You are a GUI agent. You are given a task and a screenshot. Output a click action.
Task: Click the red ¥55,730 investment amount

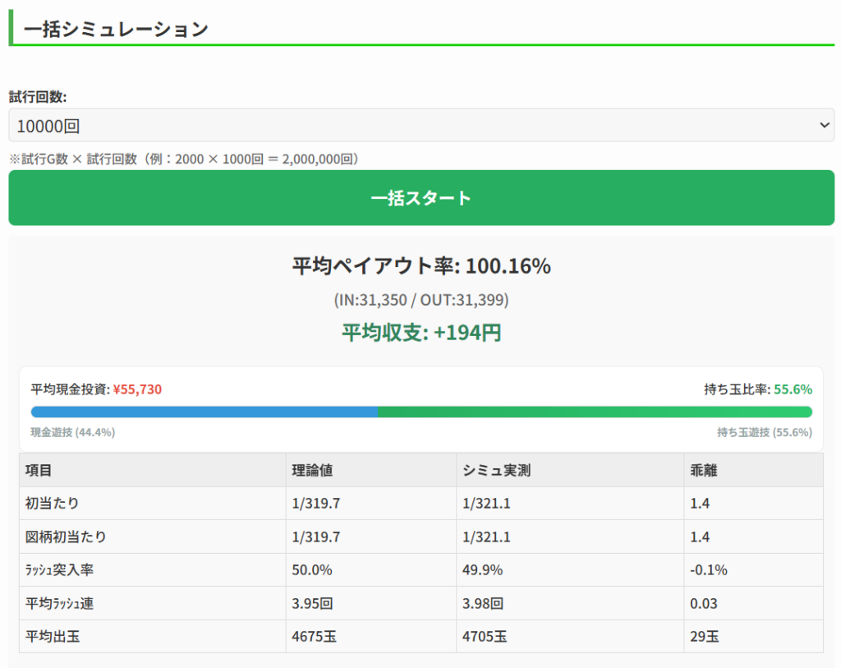click(137, 389)
